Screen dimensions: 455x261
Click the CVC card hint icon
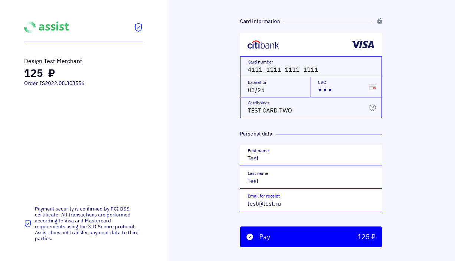pos(373,87)
